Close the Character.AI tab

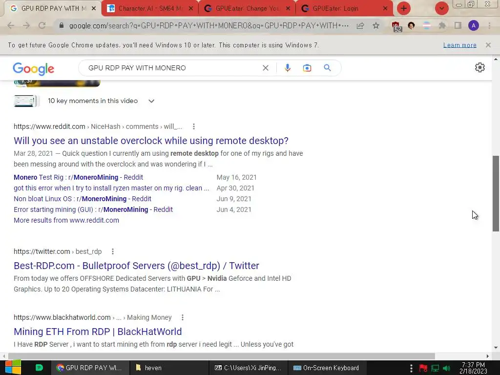click(191, 9)
